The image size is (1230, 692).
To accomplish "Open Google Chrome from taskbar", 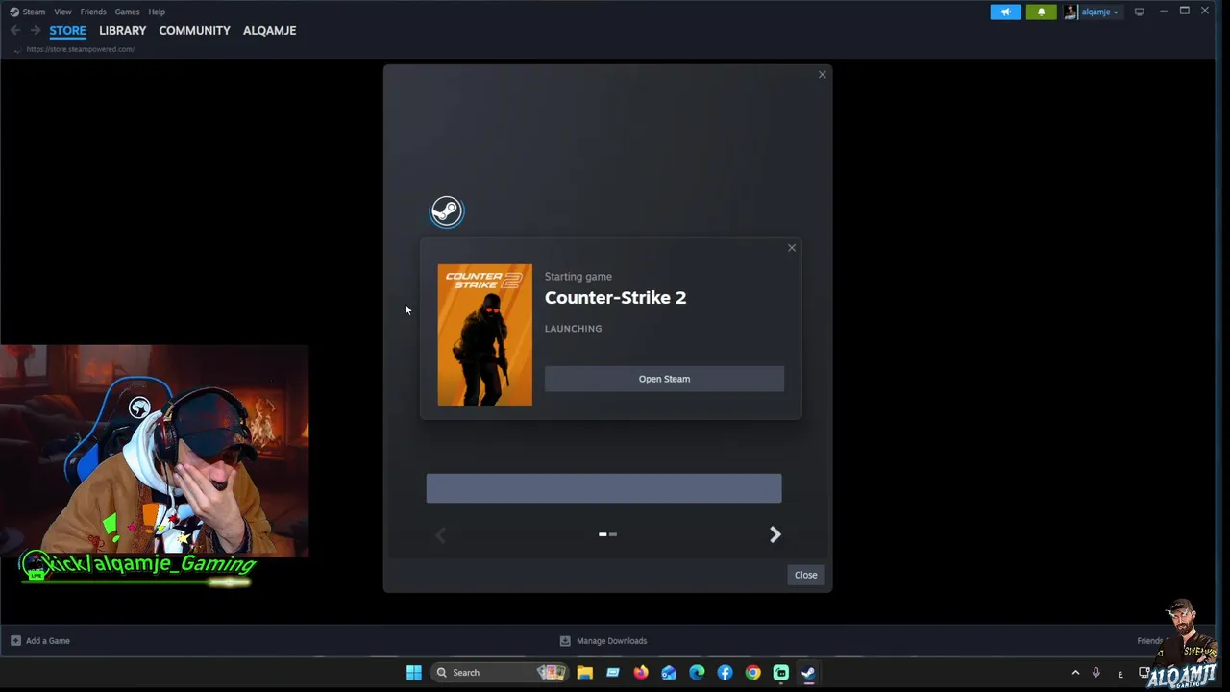I will [752, 673].
